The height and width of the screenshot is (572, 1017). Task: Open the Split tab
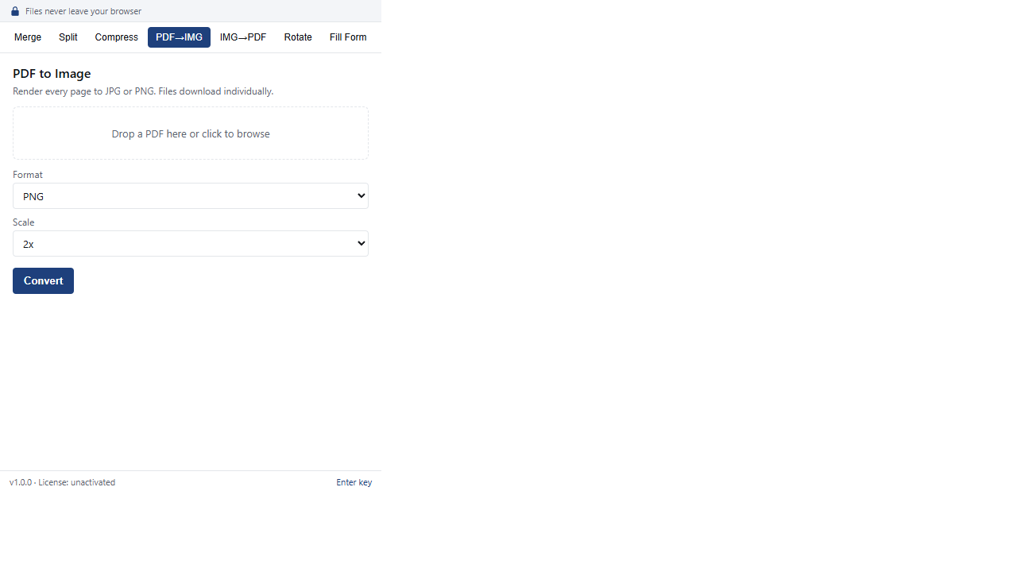[68, 37]
